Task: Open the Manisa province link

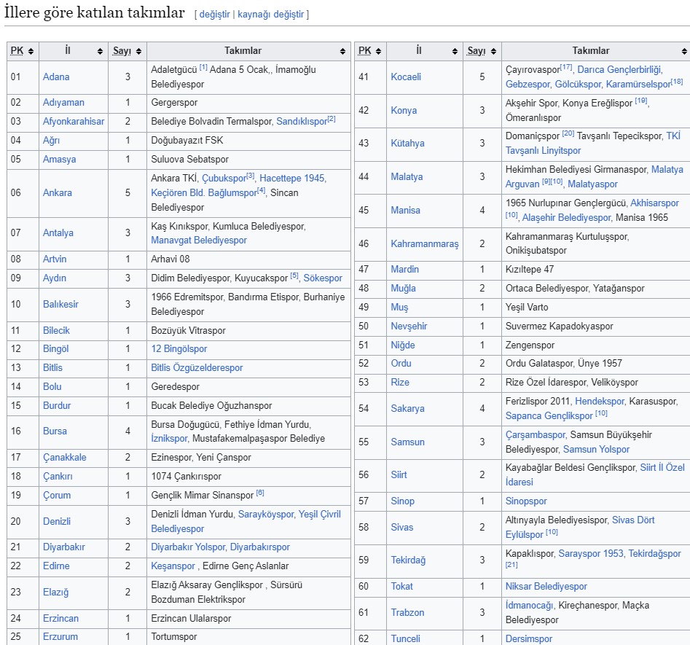Action: 405,211
